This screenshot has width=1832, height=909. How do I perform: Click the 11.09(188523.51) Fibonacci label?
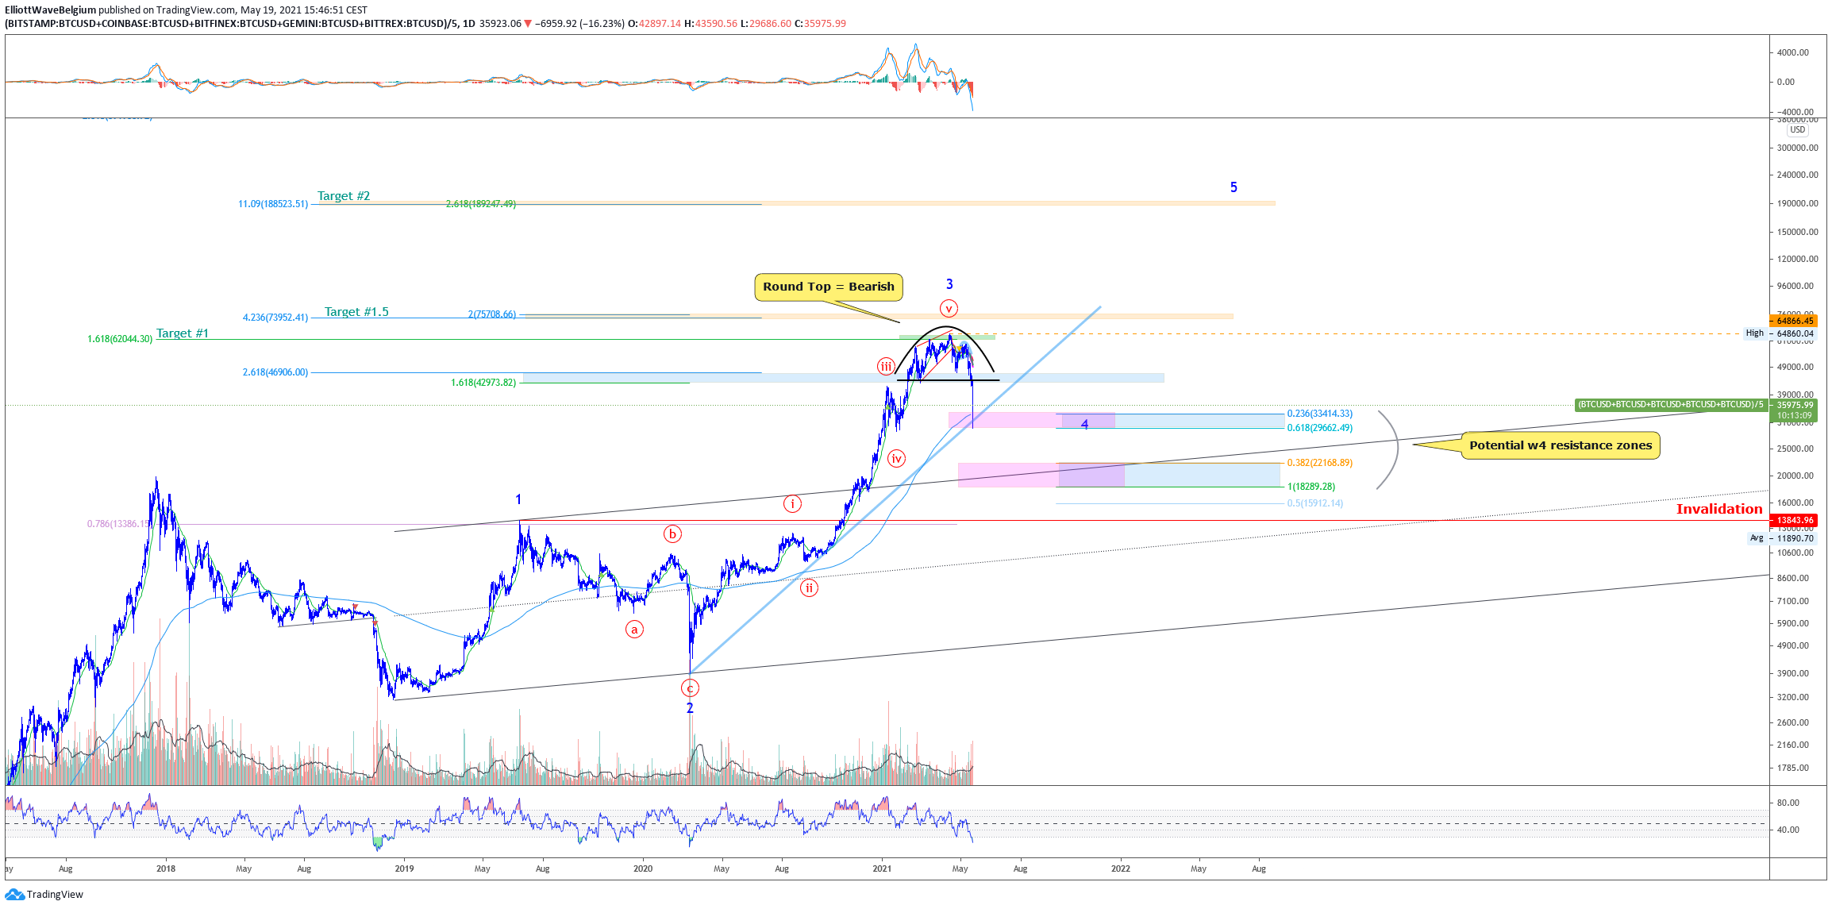273,204
